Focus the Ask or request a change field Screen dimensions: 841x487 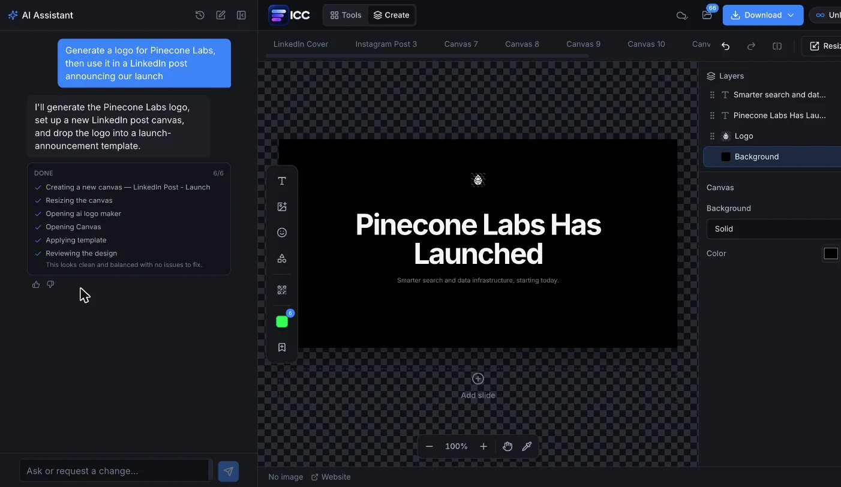[x=114, y=471]
